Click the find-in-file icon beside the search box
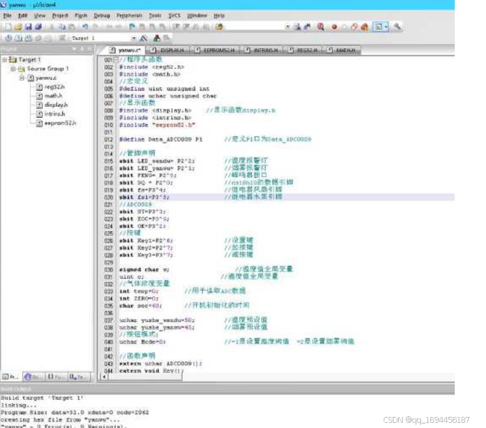 (x=297, y=27)
